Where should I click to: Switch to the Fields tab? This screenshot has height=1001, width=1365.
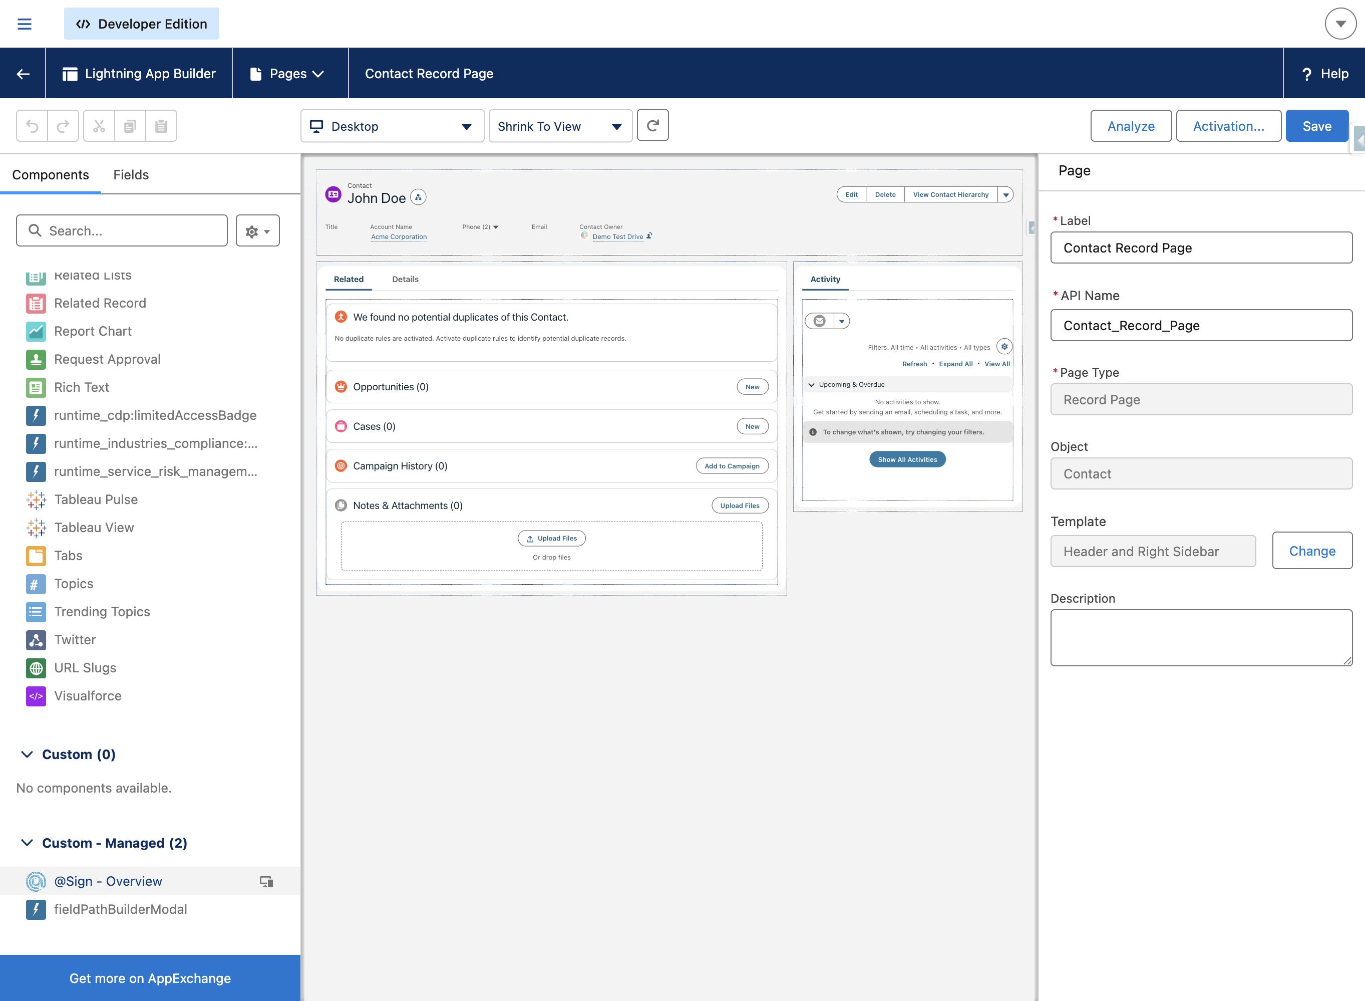pyautogui.click(x=131, y=174)
